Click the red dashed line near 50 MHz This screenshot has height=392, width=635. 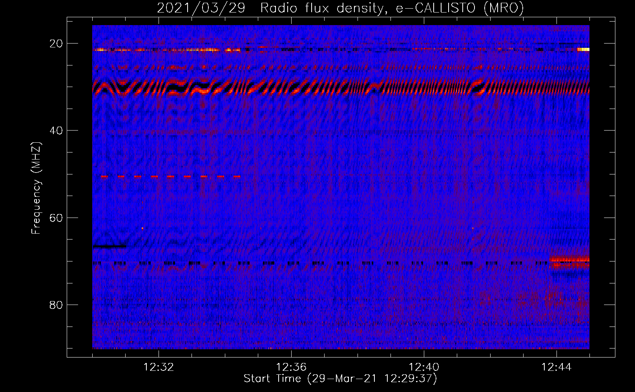(170, 176)
